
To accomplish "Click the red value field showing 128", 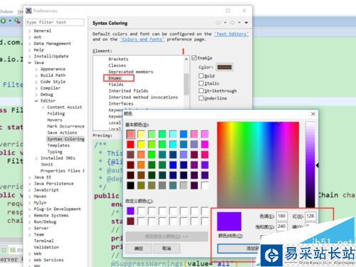I will (x=310, y=216).
